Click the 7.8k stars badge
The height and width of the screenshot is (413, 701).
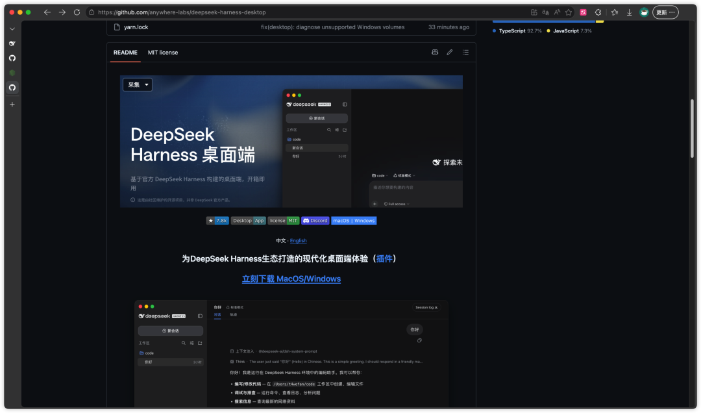coord(217,221)
